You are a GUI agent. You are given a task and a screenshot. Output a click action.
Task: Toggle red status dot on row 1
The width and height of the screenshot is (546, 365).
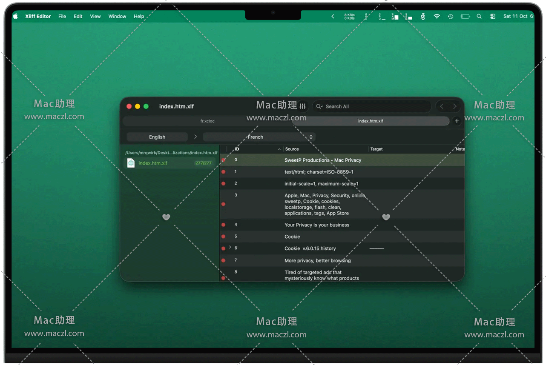pyautogui.click(x=223, y=172)
